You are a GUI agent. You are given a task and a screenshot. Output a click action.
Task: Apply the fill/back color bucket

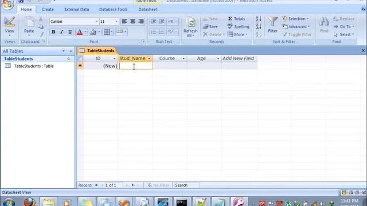click(93, 32)
